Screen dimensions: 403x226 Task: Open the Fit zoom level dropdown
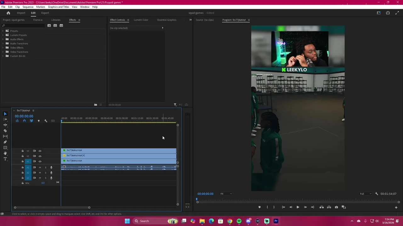click(226, 194)
